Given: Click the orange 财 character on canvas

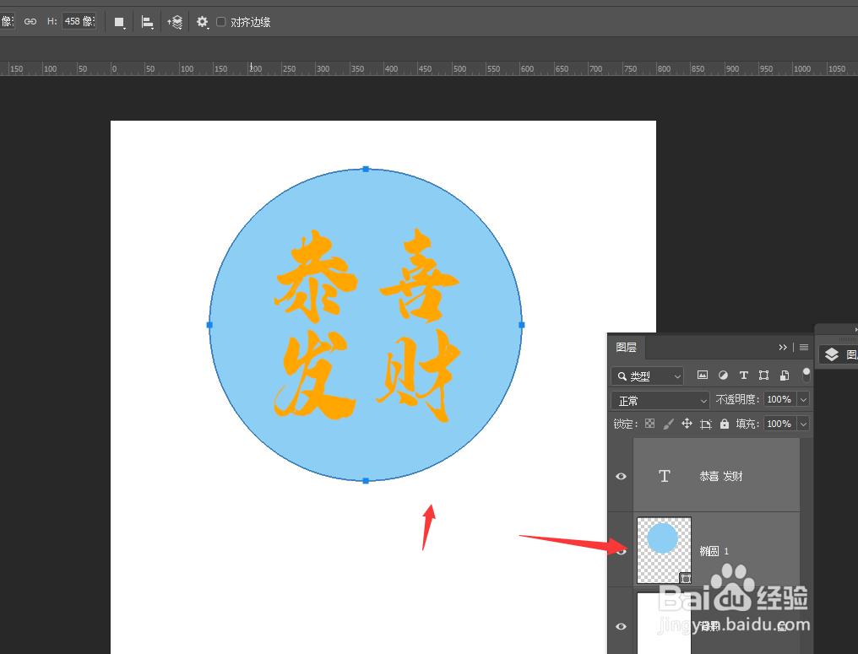Looking at the screenshot, I should pyautogui.click(x=419, y=375).
